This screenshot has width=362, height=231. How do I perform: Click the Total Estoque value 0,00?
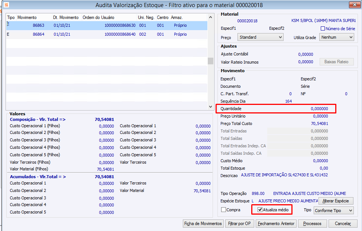pos(324,168)
